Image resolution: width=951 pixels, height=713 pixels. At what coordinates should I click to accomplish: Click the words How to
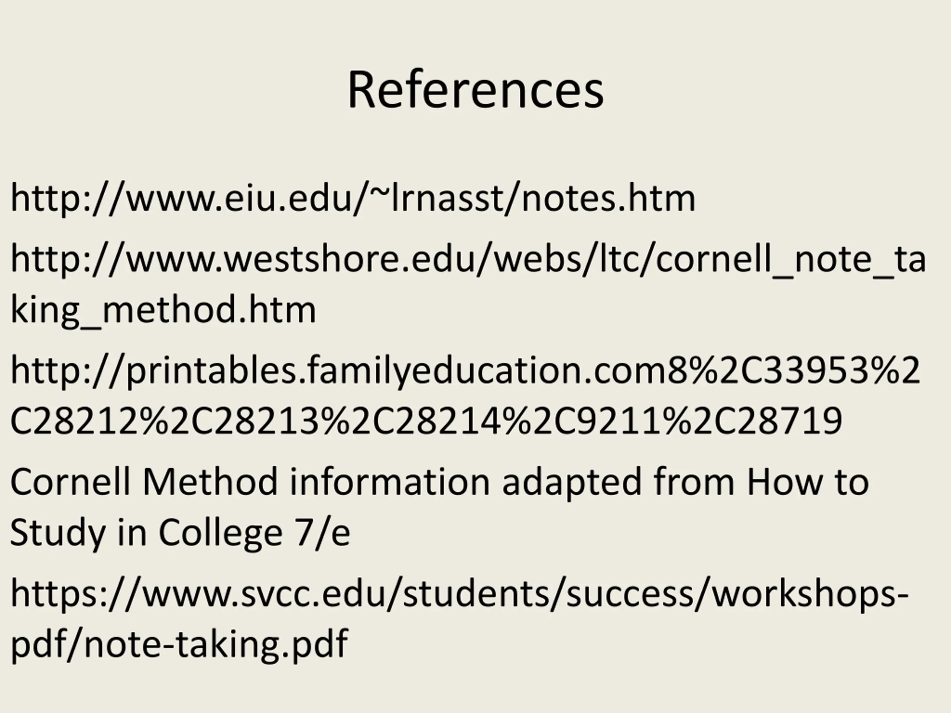tap(808, 481)
